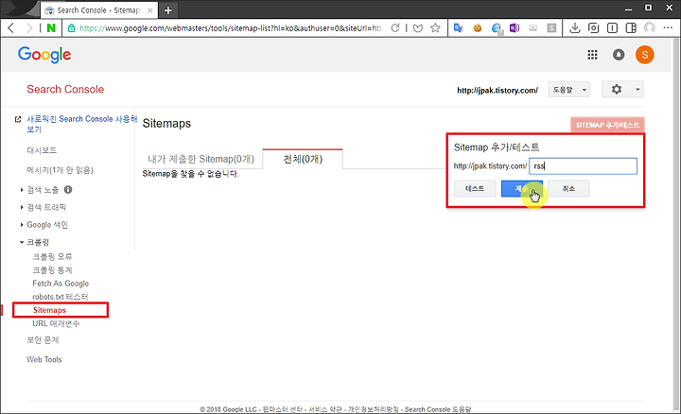Click the reader view icon in toolbar
The width and height of the screenshot is (681, 414).
pos(612,28)
